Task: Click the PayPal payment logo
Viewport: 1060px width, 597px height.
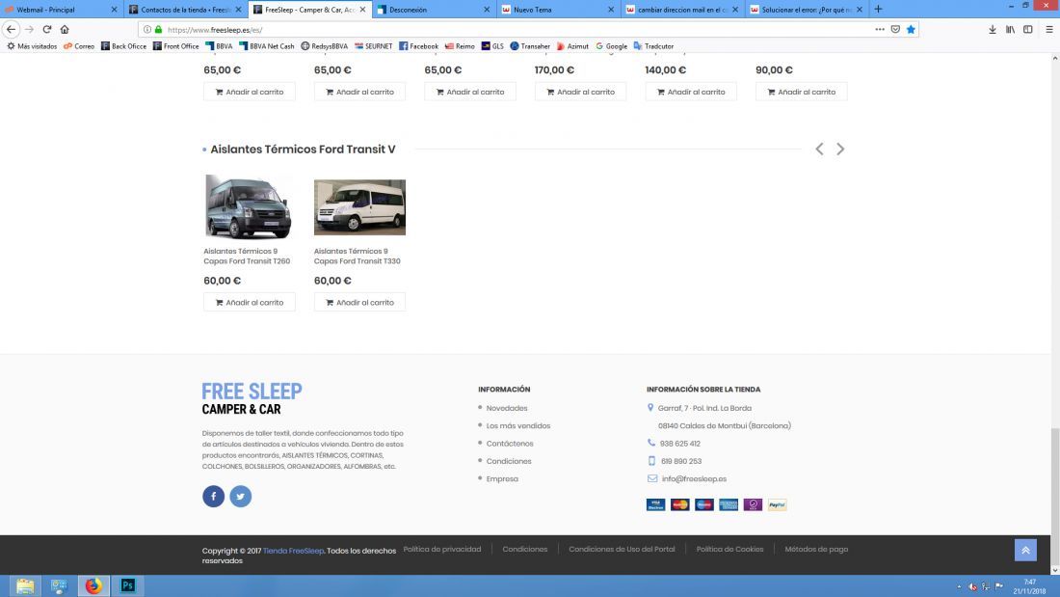Action: pos(777,504)
